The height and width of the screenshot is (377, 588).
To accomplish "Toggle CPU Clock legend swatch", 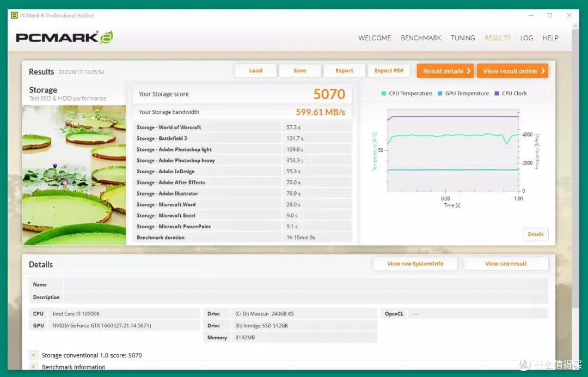I will click(497, 94).
